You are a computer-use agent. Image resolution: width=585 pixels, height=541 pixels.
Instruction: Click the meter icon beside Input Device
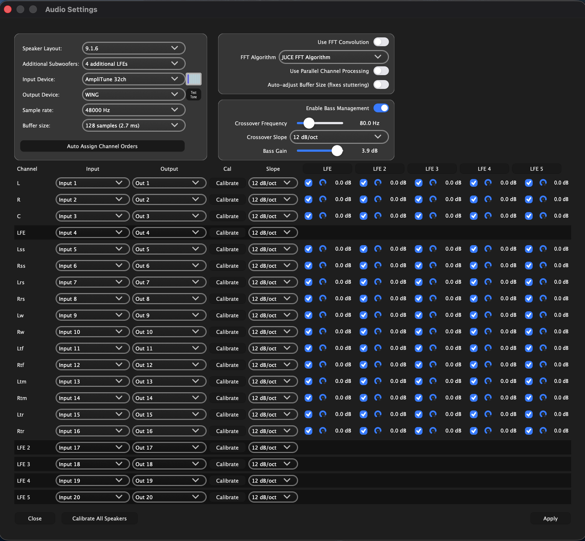193,79
